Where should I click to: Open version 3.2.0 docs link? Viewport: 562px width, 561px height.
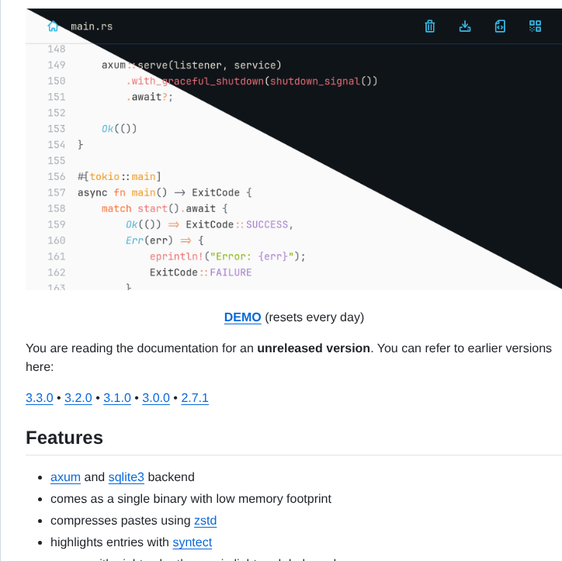(78, 398)
